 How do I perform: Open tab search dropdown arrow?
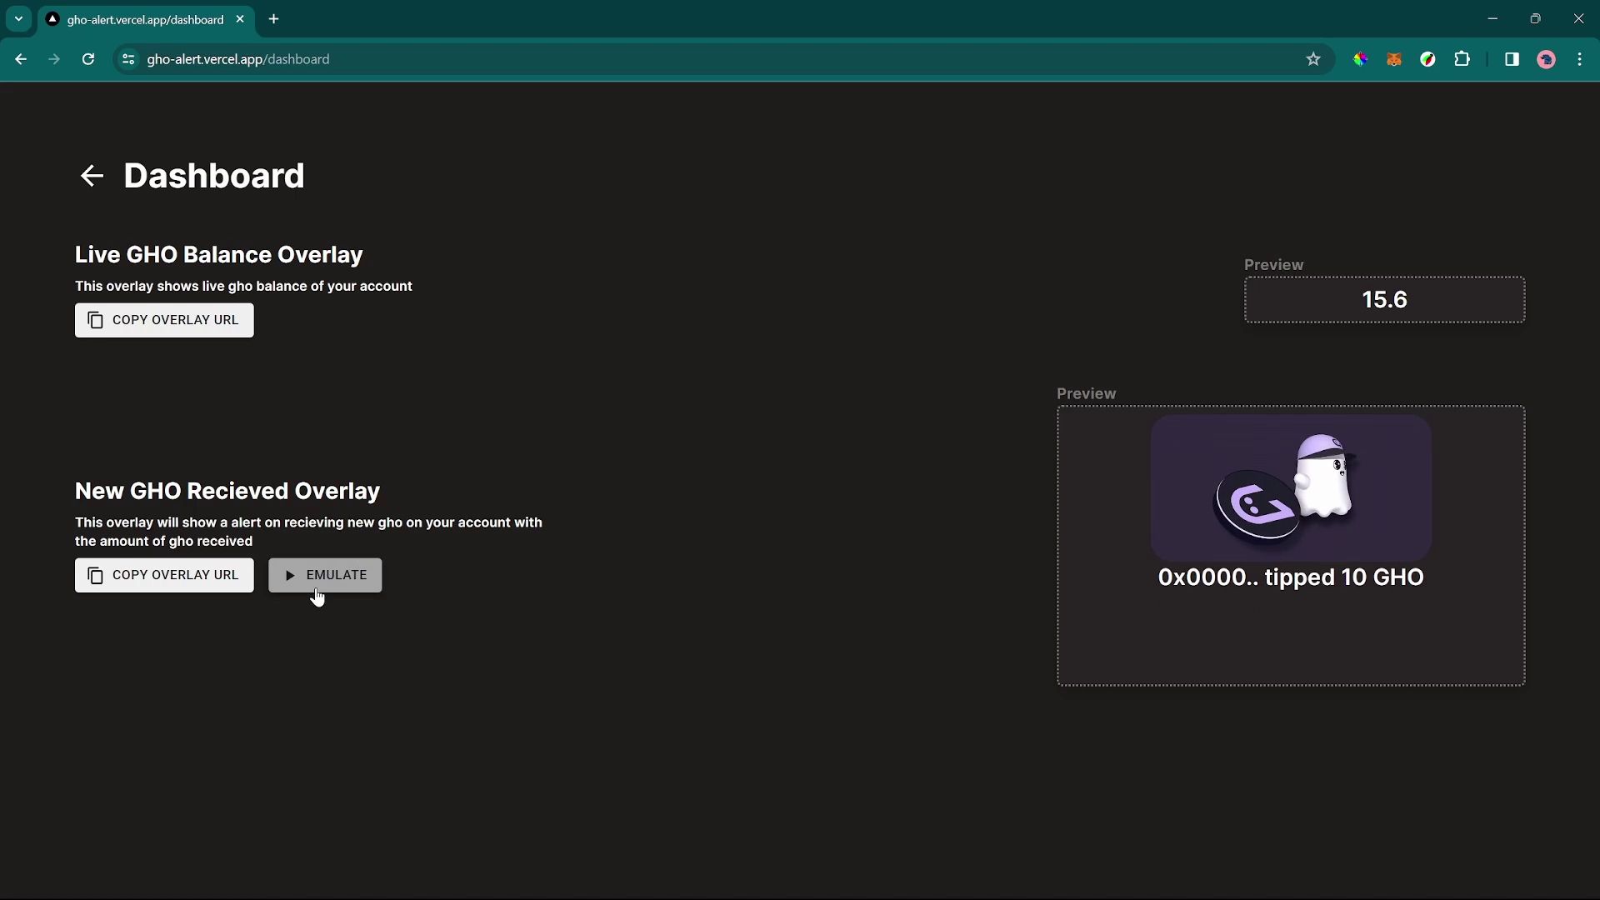pyautogui.click(x=18, y=19)
